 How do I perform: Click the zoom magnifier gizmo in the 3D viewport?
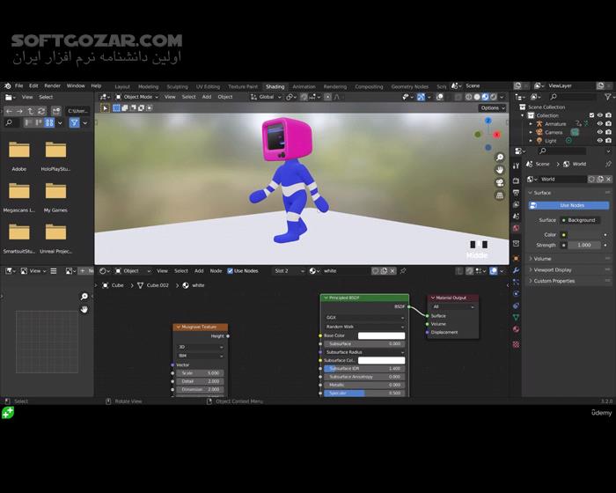500,158
